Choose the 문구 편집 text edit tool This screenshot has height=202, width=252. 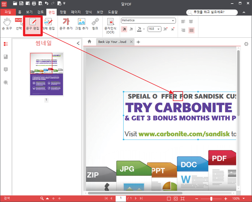33,24
